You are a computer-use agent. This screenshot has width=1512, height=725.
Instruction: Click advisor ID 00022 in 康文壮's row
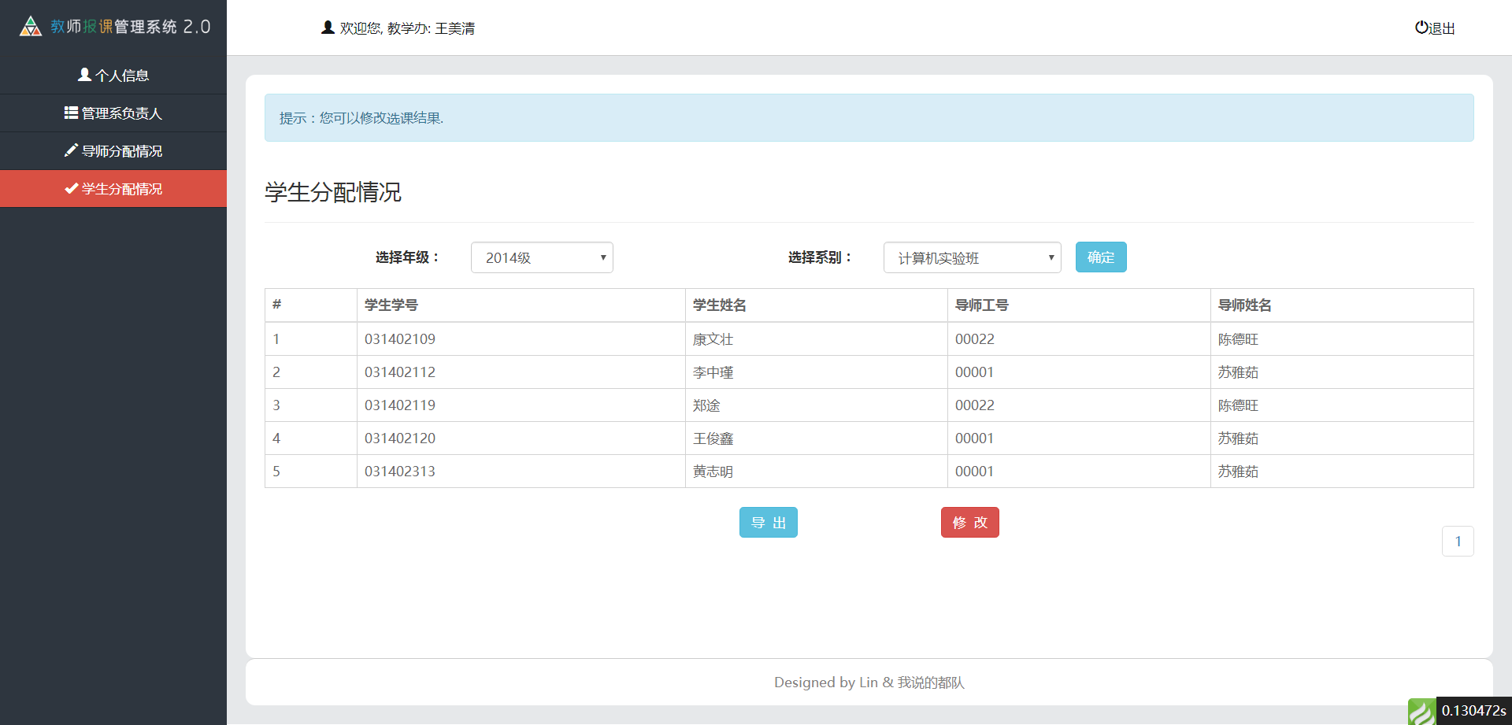(975, 339)
